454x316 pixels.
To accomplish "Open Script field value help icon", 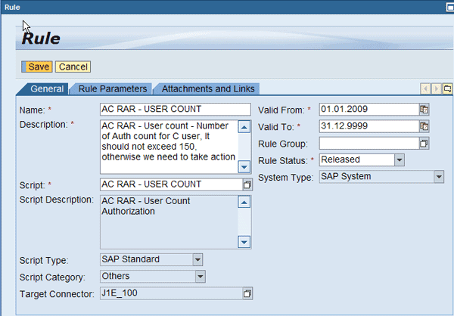I will (247, 184).
